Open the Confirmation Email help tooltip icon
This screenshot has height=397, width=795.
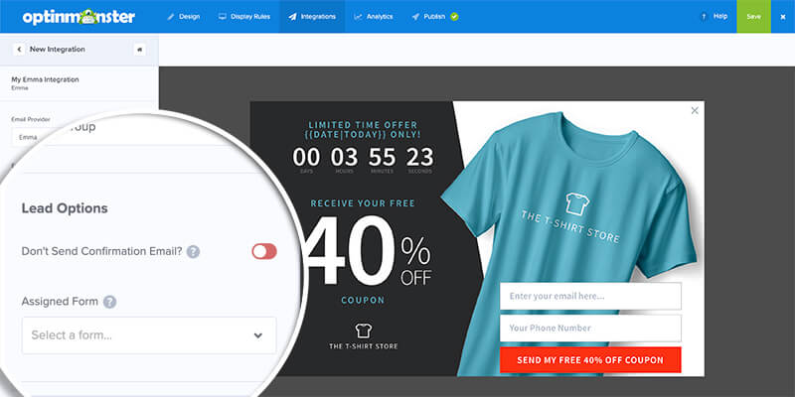tap(193, 252)
